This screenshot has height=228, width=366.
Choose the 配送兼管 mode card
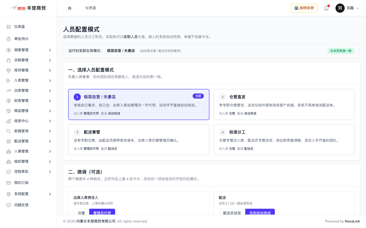pyautogui.click(x=139, y=140)
